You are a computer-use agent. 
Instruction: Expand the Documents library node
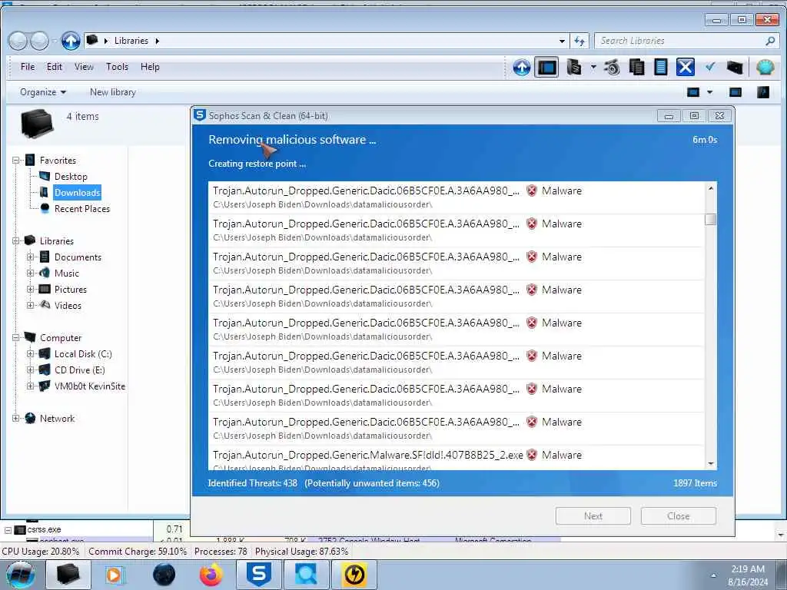(30, 257)
